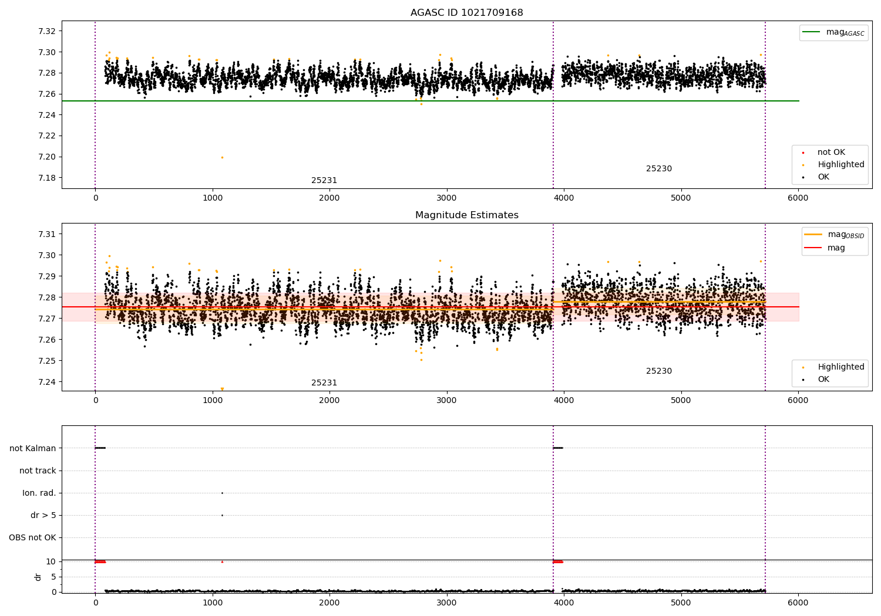Click obsid label 25231 in the top plot

pos(324,181)
